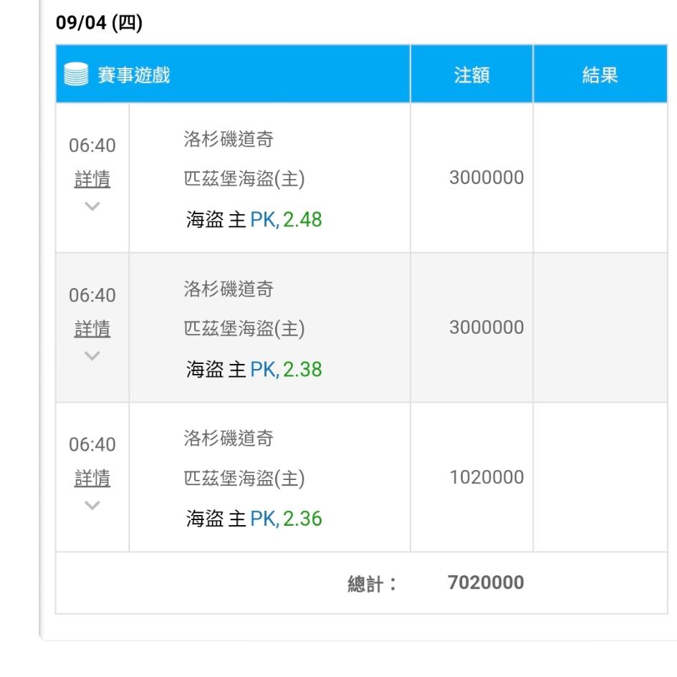Click 匹茲堡海盜(主) team name in third row
The width and height of the screenshot is (677, 677).
point(244,479)
